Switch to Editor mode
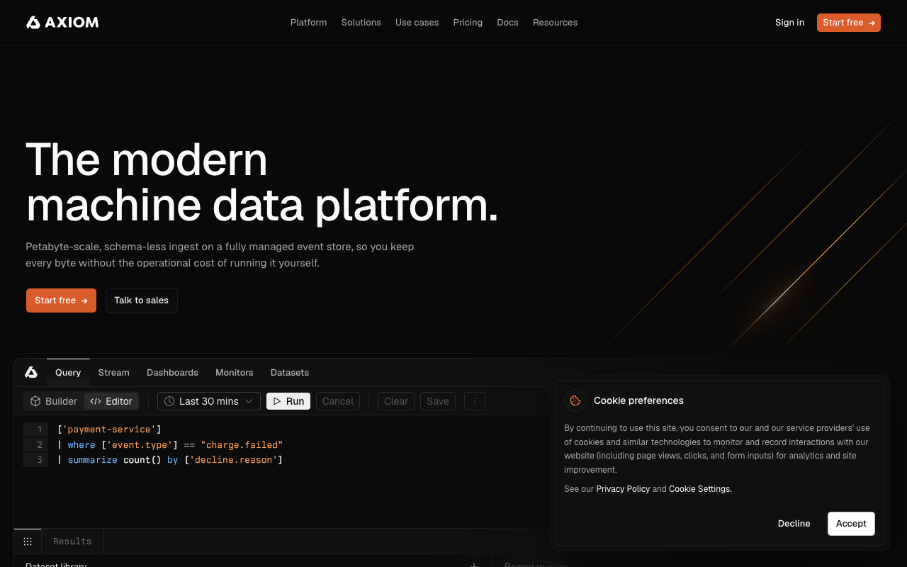The height and width of the screenshot is (567, 907). [x=111, y=401]
